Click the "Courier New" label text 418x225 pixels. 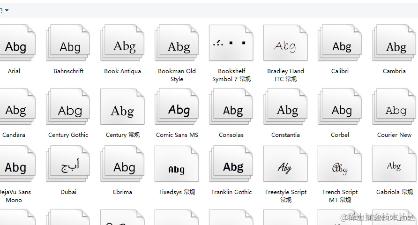394,135
